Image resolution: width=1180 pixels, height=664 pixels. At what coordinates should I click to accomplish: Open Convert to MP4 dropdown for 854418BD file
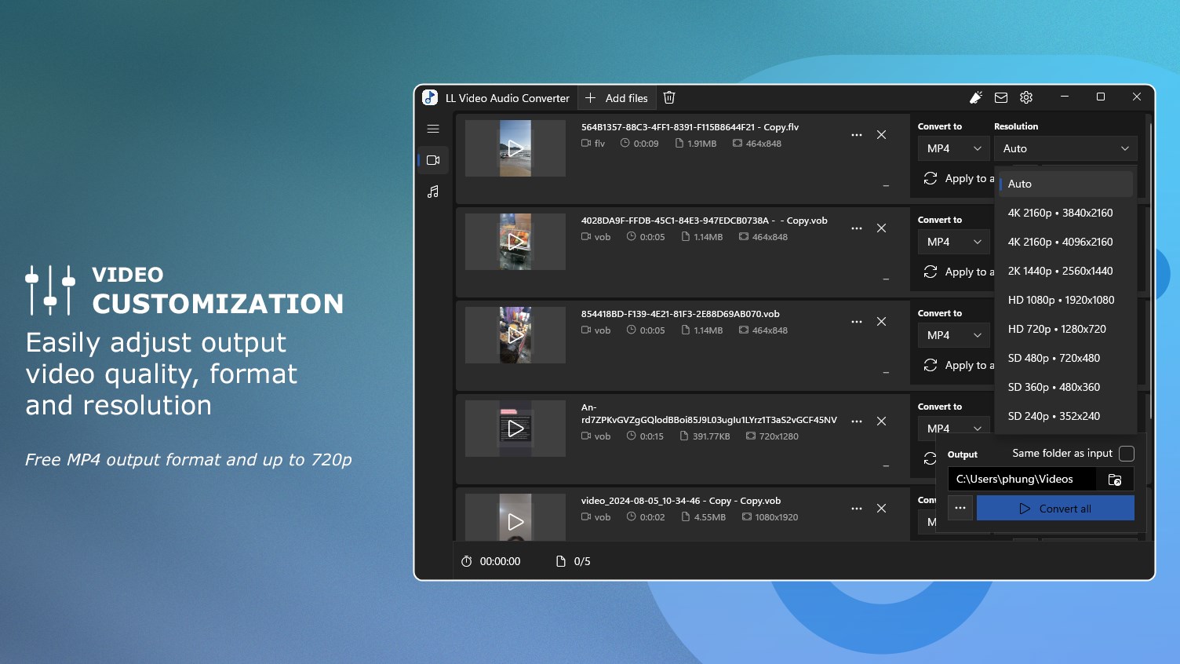(953, 335)
